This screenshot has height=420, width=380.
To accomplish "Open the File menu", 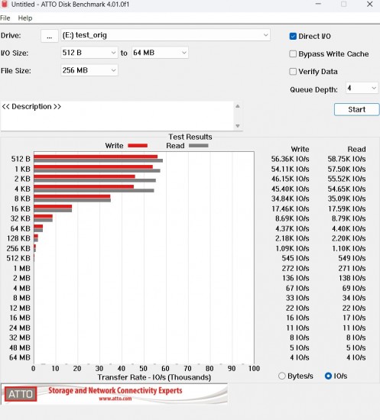I will point(5,18).
